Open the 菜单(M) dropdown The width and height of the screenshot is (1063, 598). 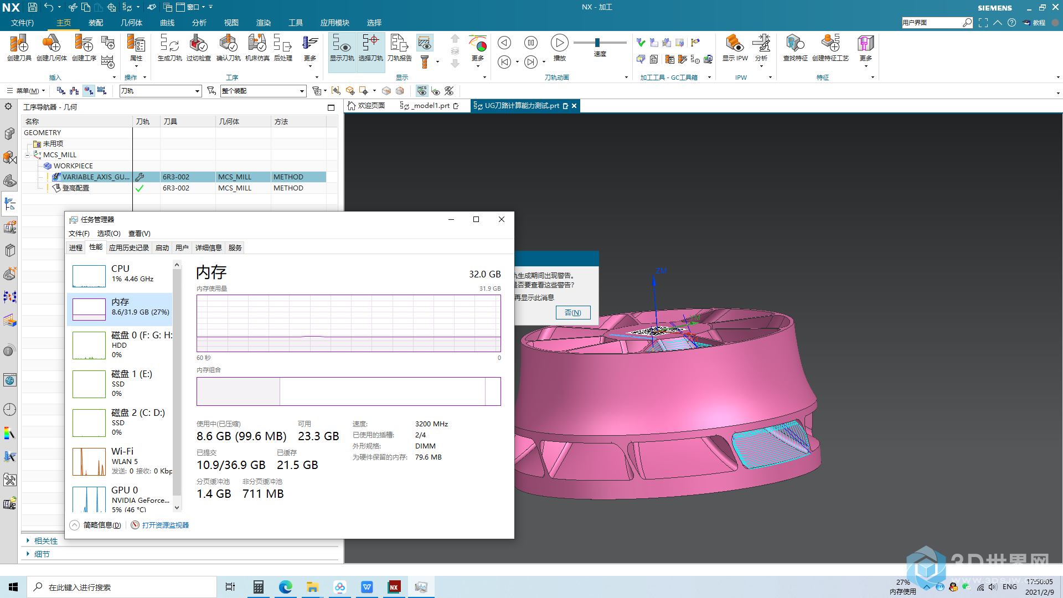(26, 91)
